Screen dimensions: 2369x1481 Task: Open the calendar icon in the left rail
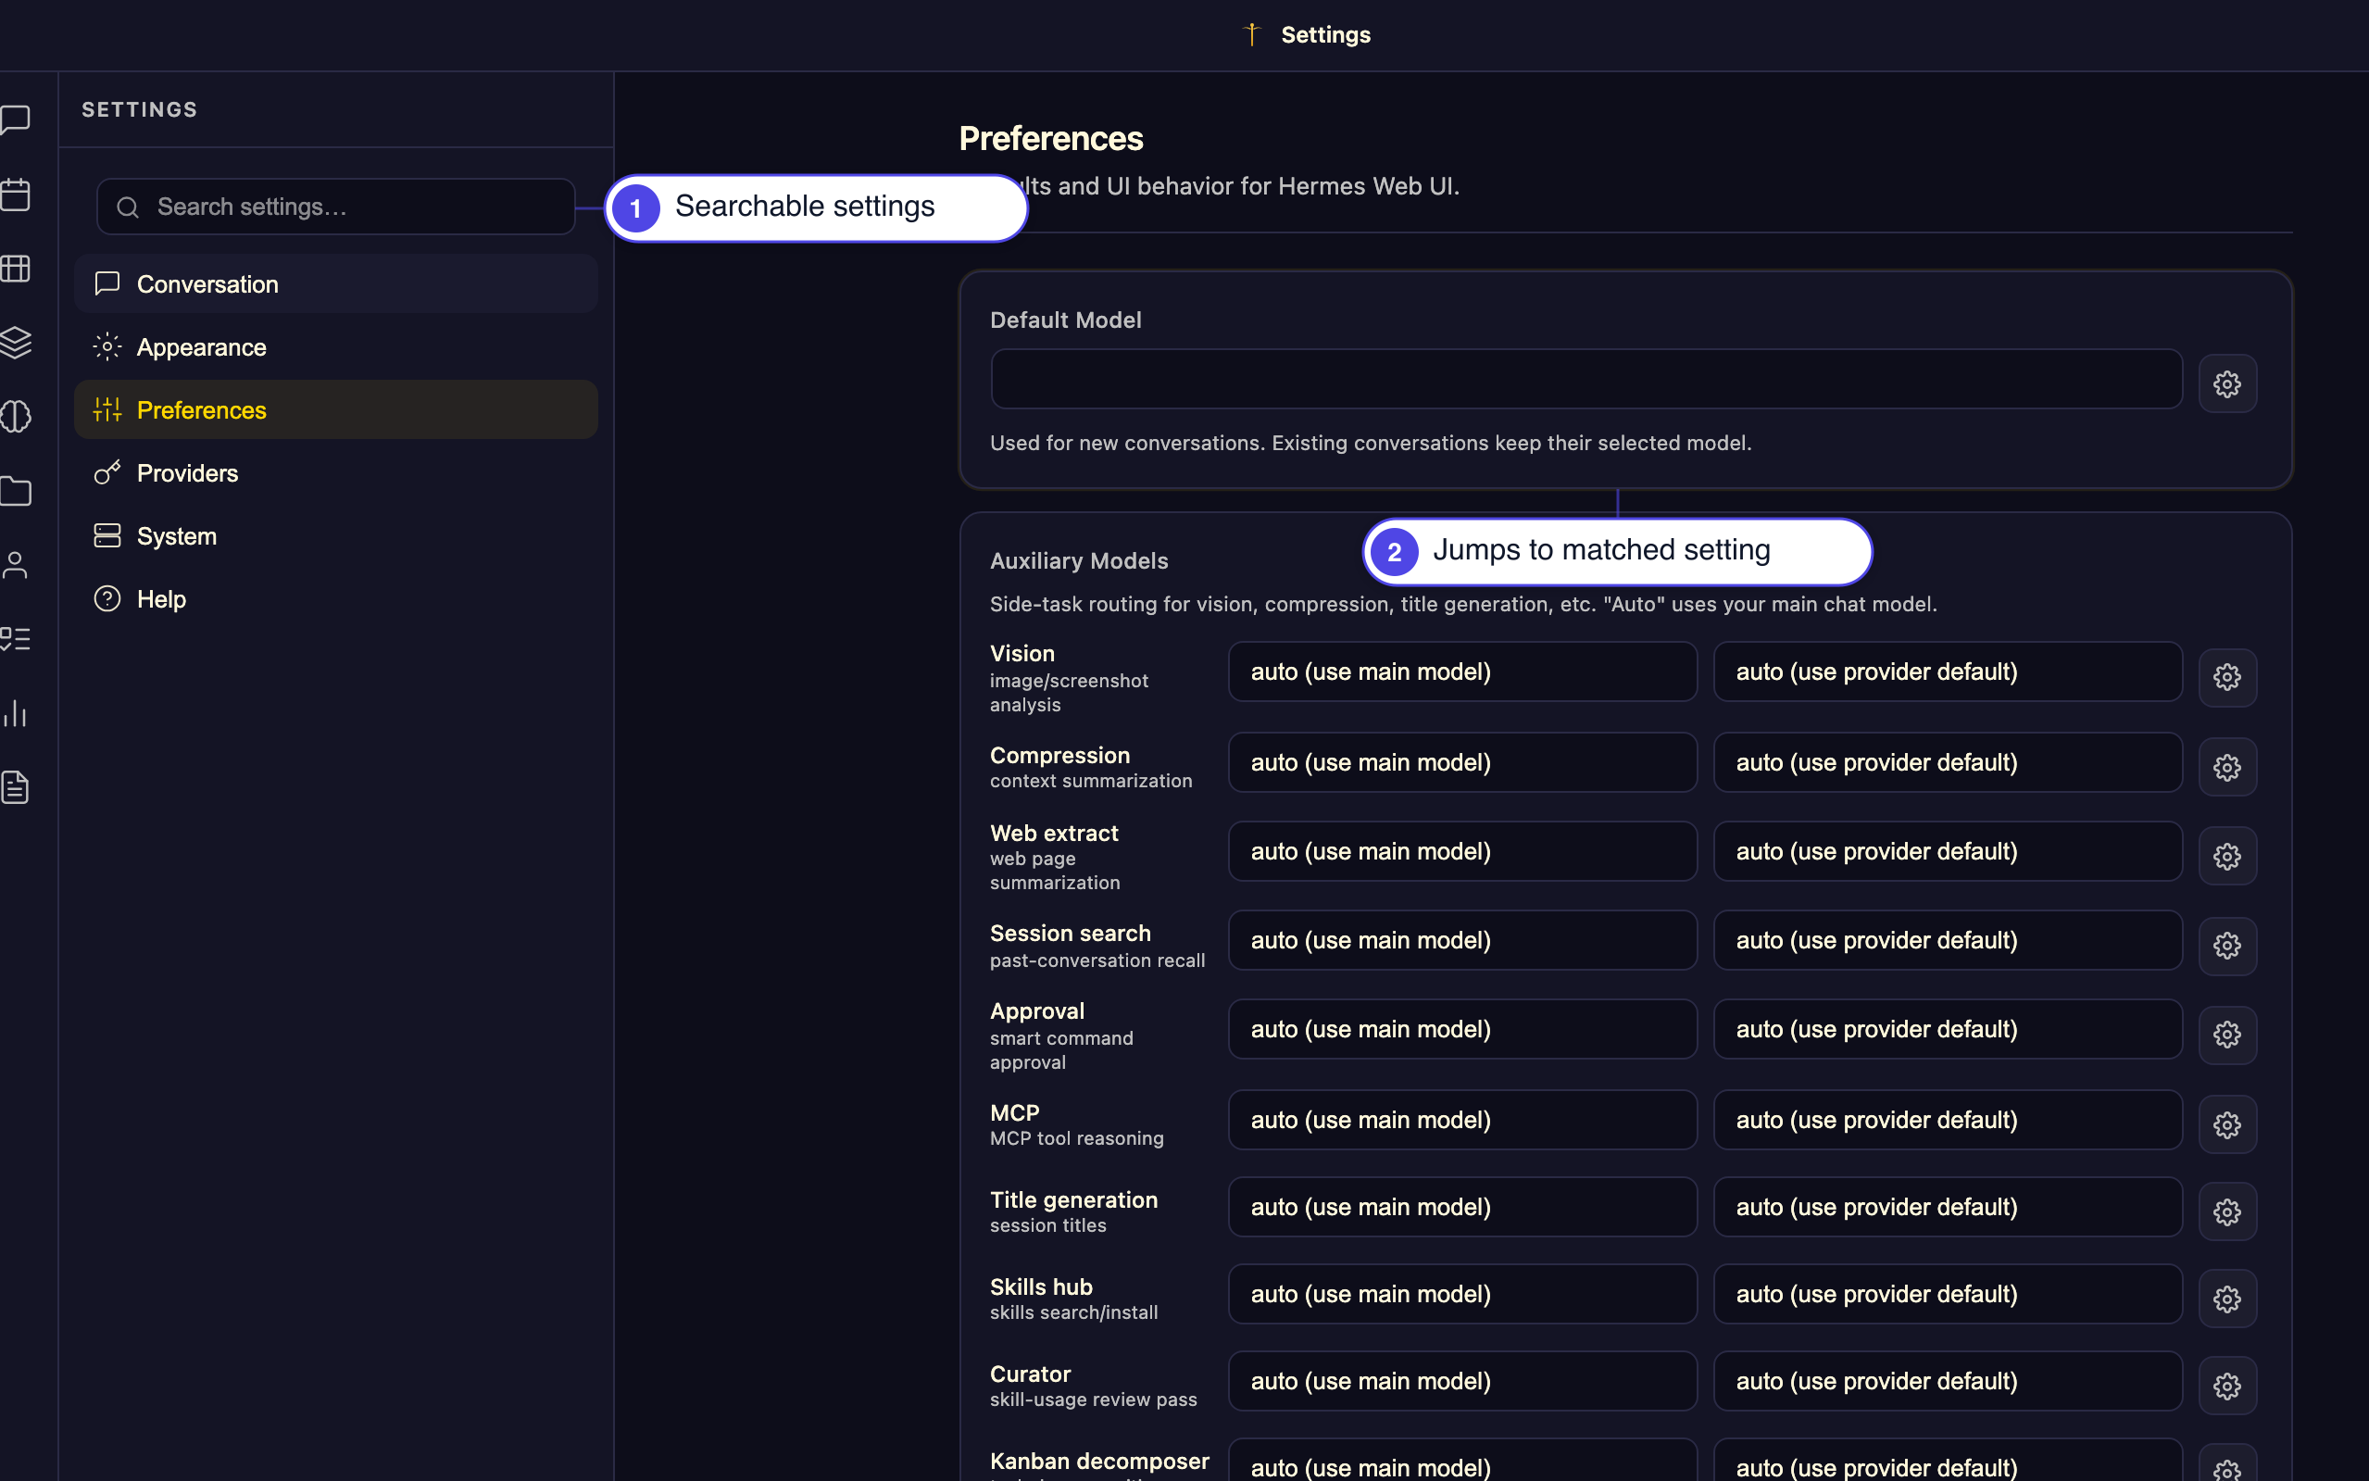click(x=16, y=194)
